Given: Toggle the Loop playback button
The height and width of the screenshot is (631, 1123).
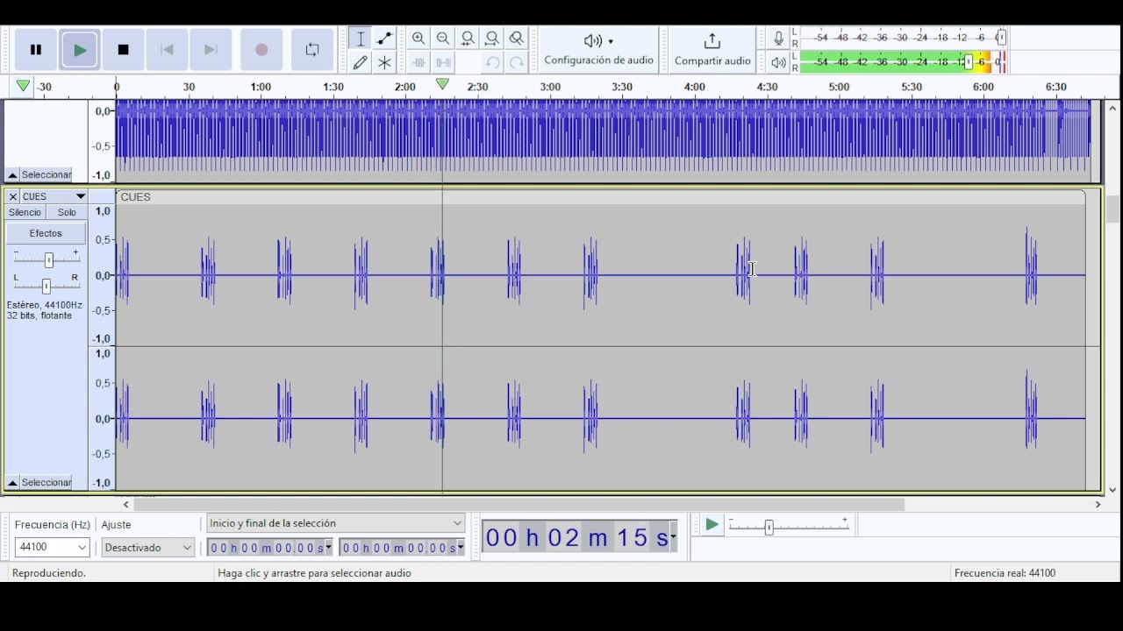Looking at the screenshot, I should tap(312, 50).
